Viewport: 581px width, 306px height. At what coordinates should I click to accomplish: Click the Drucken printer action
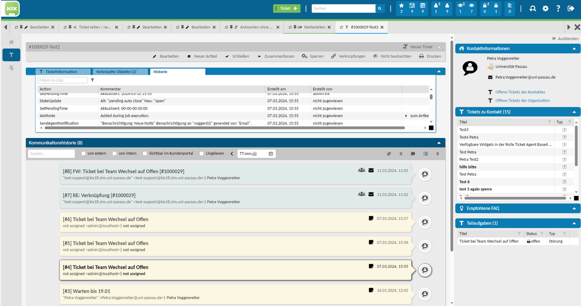[430, 56]
